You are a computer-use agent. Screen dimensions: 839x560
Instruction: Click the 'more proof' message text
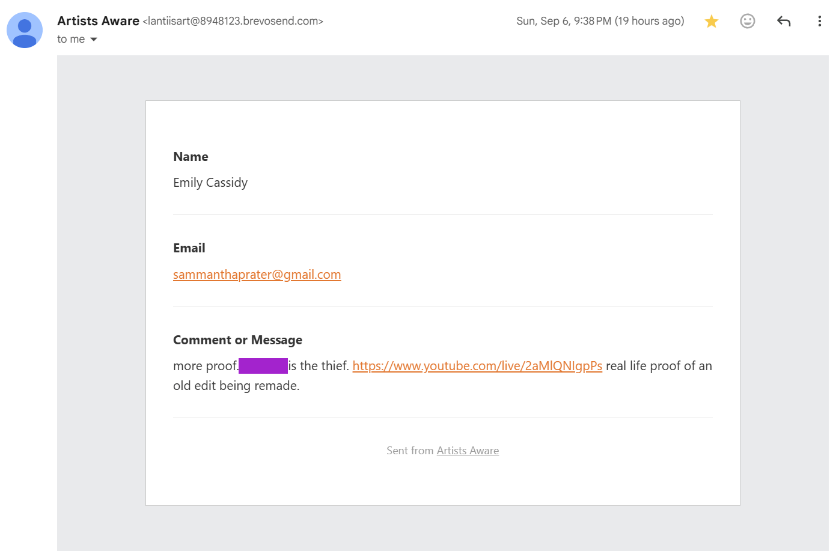[x=206, y=366]
